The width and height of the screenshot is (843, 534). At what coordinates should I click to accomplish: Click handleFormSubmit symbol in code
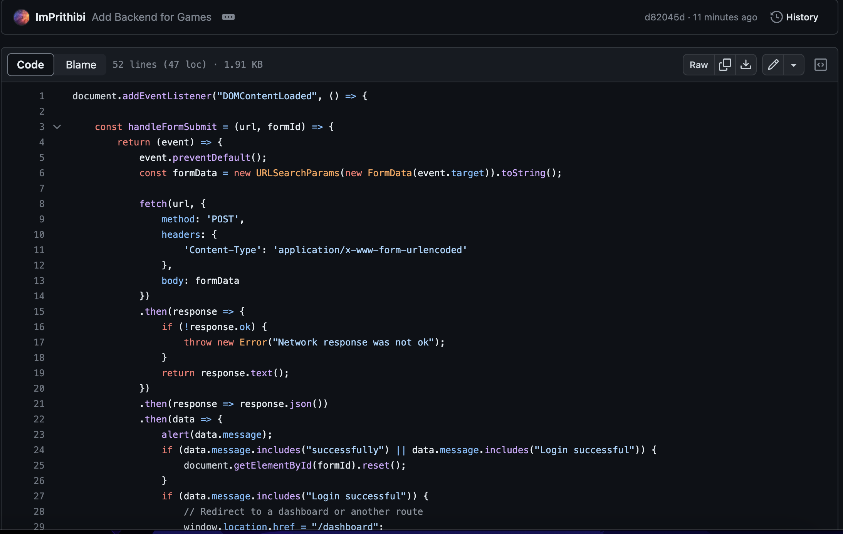[172, 127]
